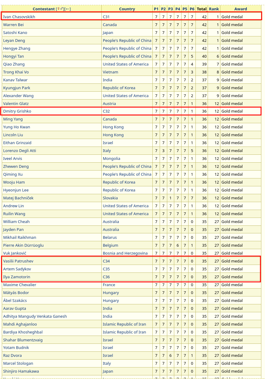Click P3 score 1 in Matej Bachniček's row
This screenshot has width=265, height=379.
click(x=170, y=198)
